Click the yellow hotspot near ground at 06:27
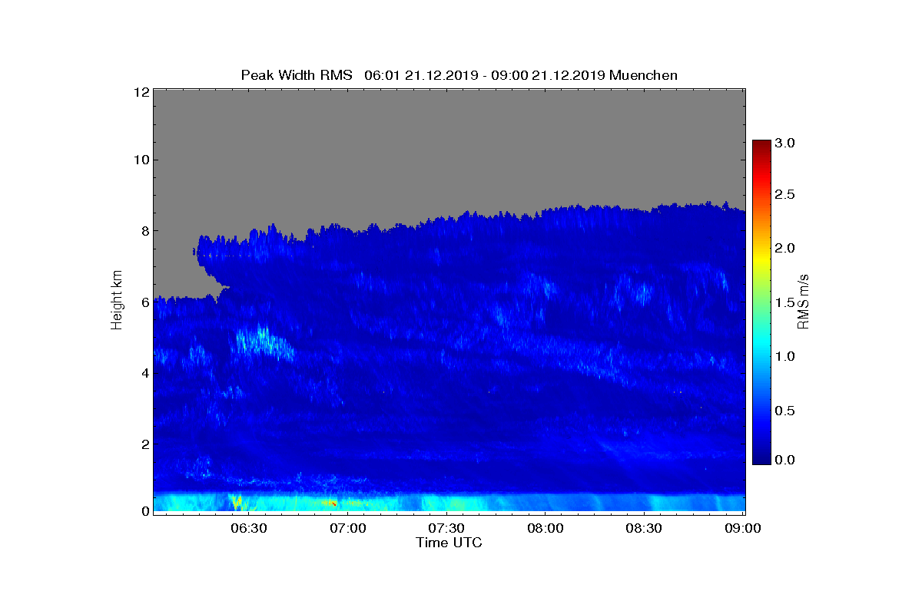The height and width of the screenshot is (614, 922). [237, 503]
